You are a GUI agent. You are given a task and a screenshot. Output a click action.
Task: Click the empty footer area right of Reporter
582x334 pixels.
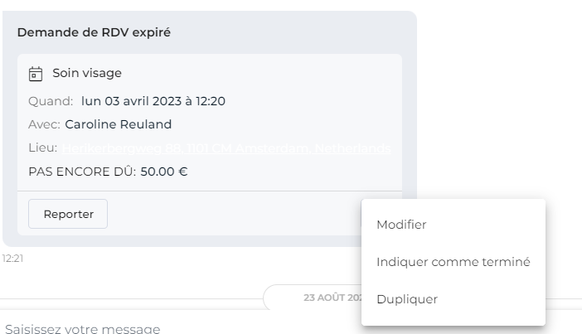(x=234, y=214)
